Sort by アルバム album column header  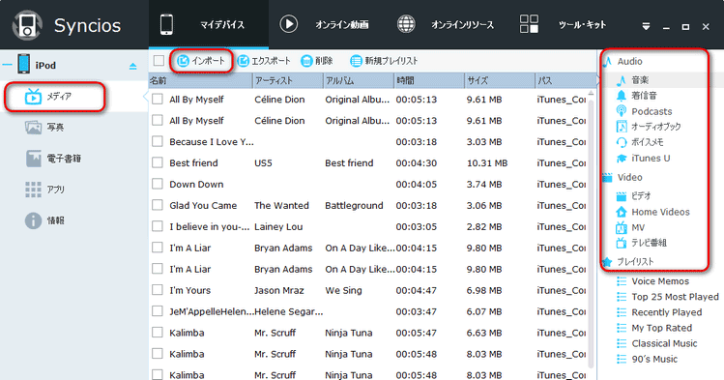(359, 81)
